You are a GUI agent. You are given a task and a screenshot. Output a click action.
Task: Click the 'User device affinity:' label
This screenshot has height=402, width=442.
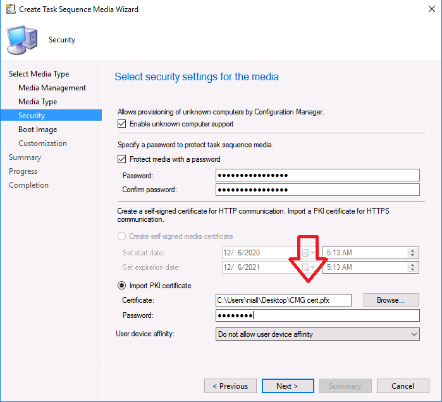145,334
